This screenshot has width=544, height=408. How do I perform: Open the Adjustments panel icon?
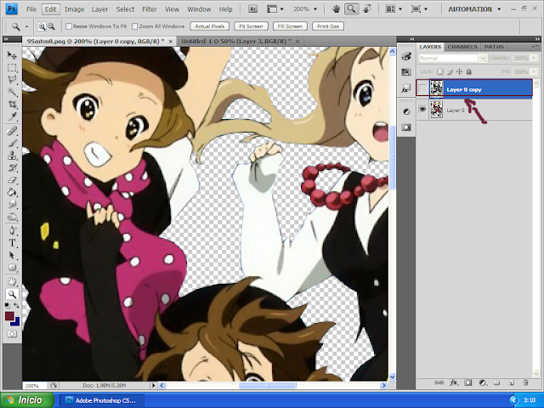(x=406, y=111)
